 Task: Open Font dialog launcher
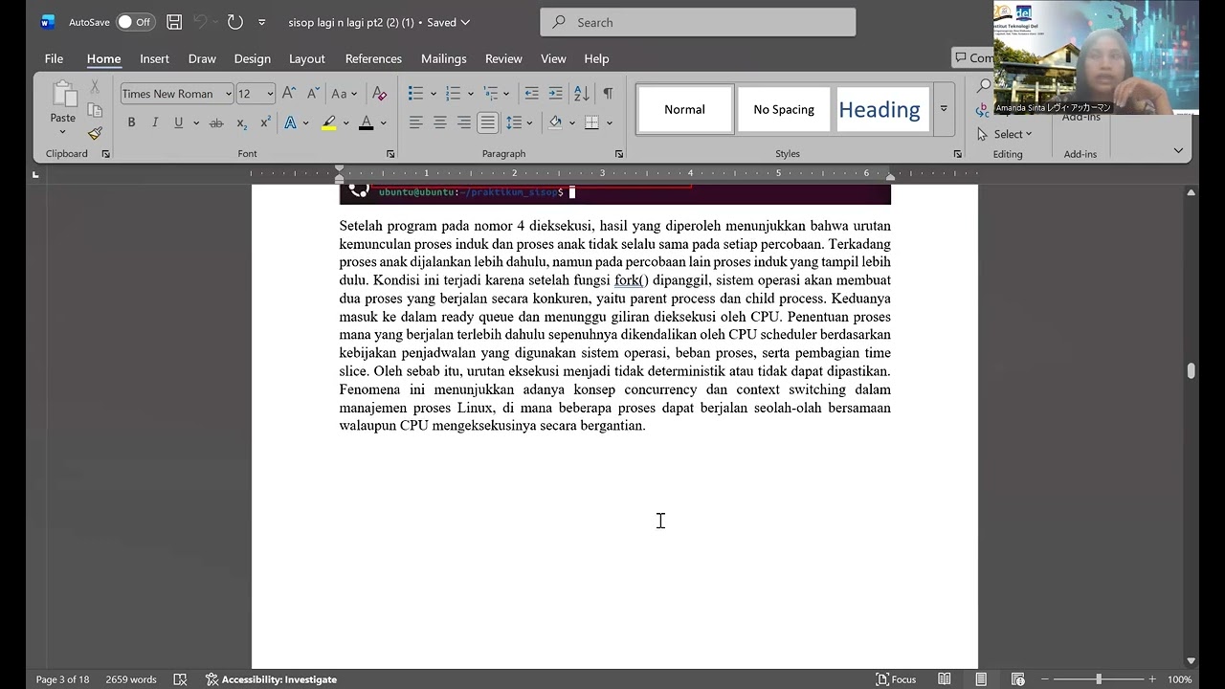(x=390, y=154)
